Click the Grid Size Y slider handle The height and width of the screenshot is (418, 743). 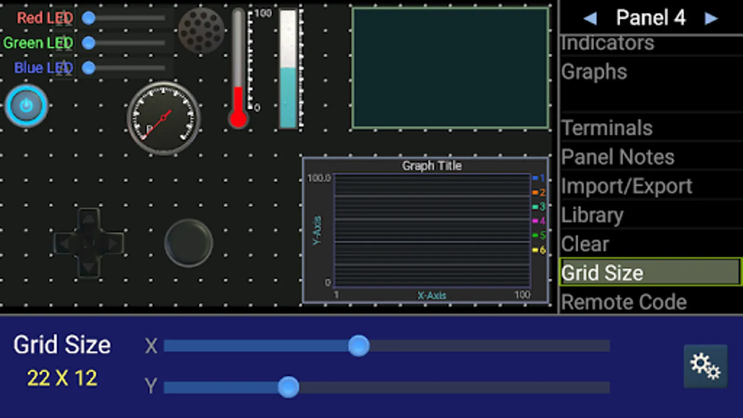288,387
